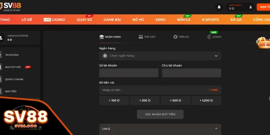Click the bank icon inside Chọn ngân hàng field

(x=105, y=56)
